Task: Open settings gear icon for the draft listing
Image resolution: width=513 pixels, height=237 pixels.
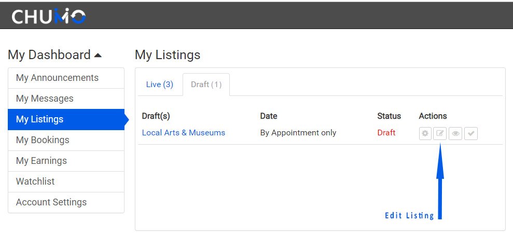Action: click(425, 133)
